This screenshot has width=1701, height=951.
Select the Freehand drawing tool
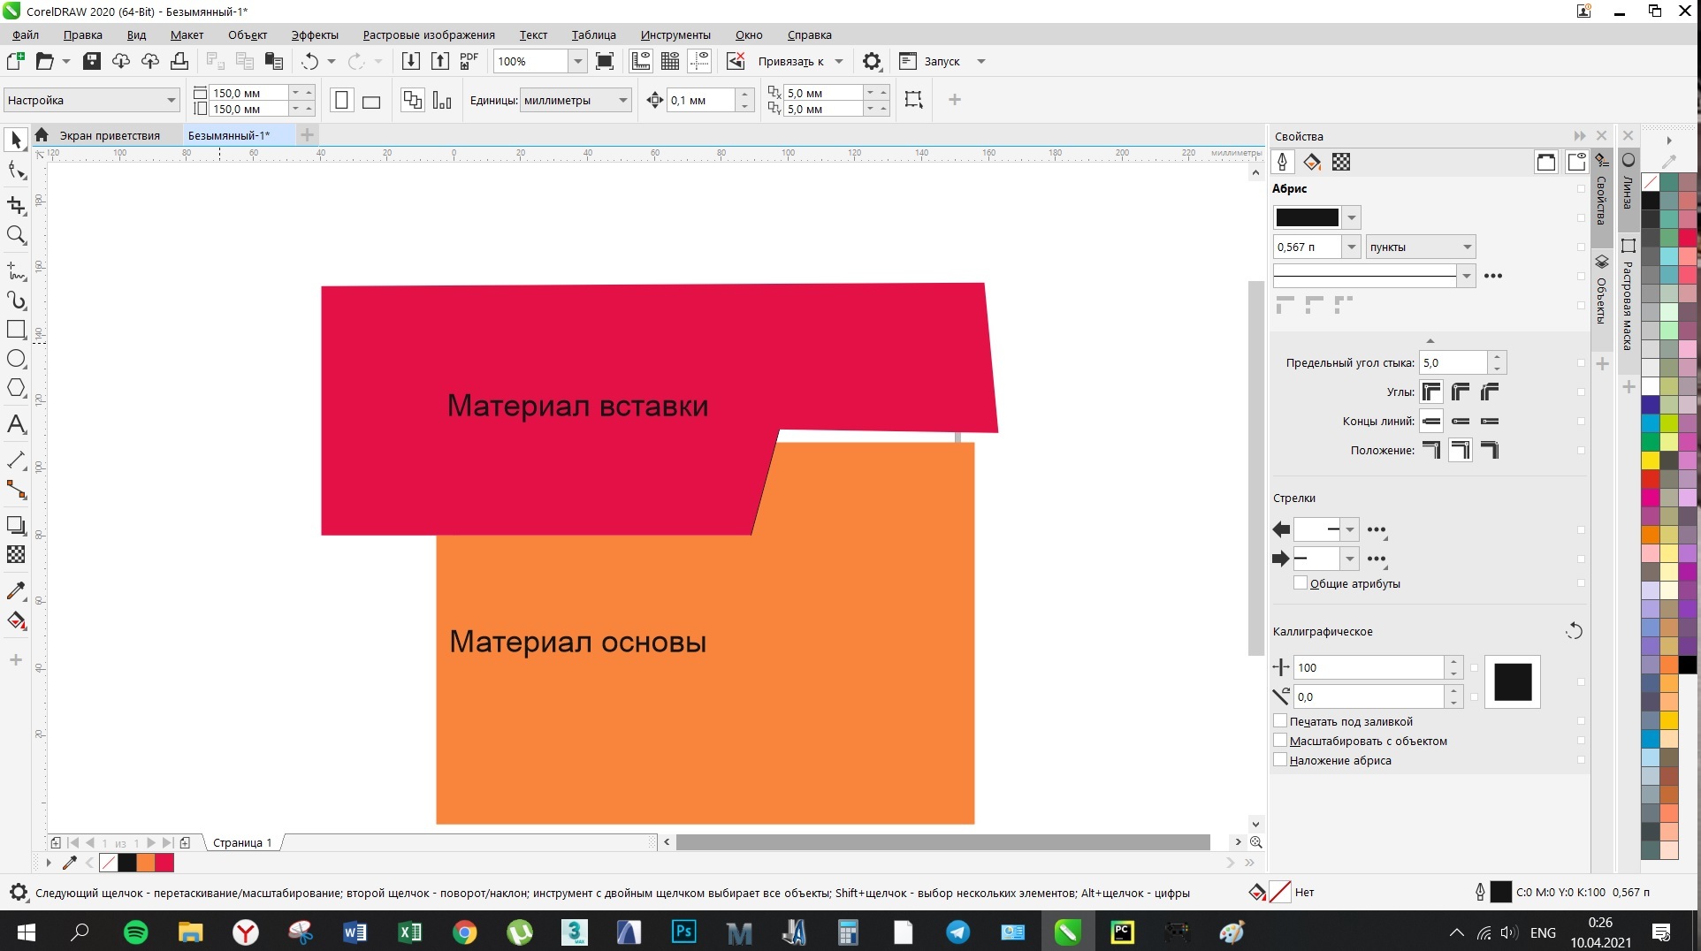[16, 270]
